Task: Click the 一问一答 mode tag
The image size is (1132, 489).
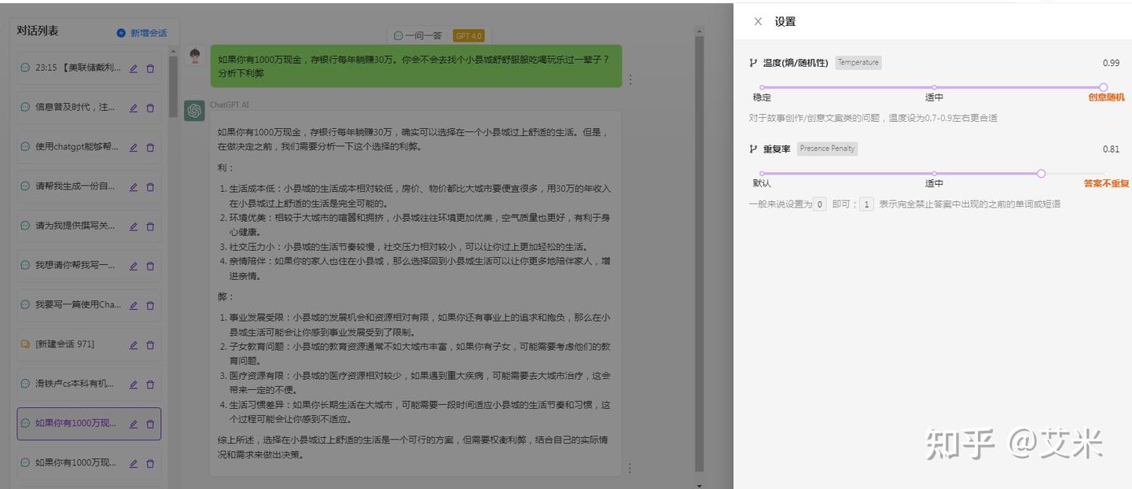Action: 418,35
